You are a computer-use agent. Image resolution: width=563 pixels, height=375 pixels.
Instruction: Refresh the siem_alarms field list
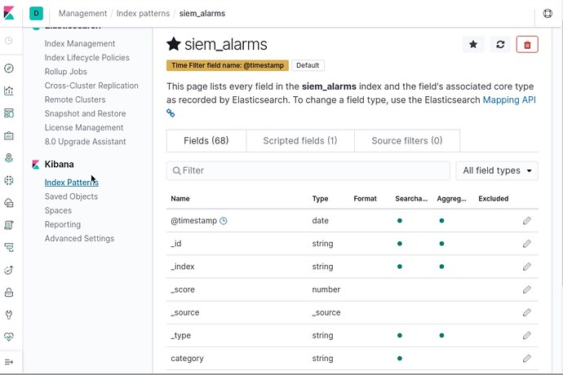tap(500, 45)
